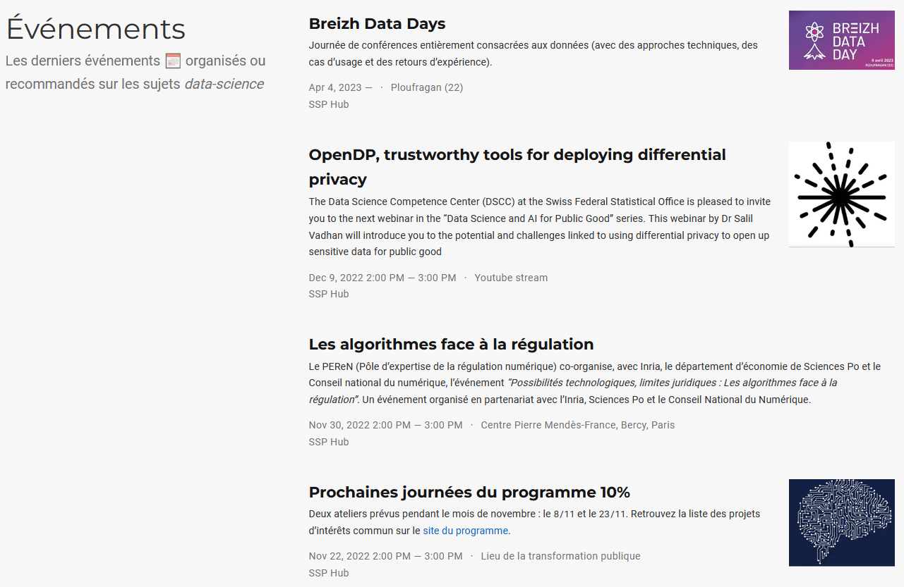Viewport: 904px width, 587px height.
Task: Click the calendar emoji icon beside événements
Action: (173, 61)
